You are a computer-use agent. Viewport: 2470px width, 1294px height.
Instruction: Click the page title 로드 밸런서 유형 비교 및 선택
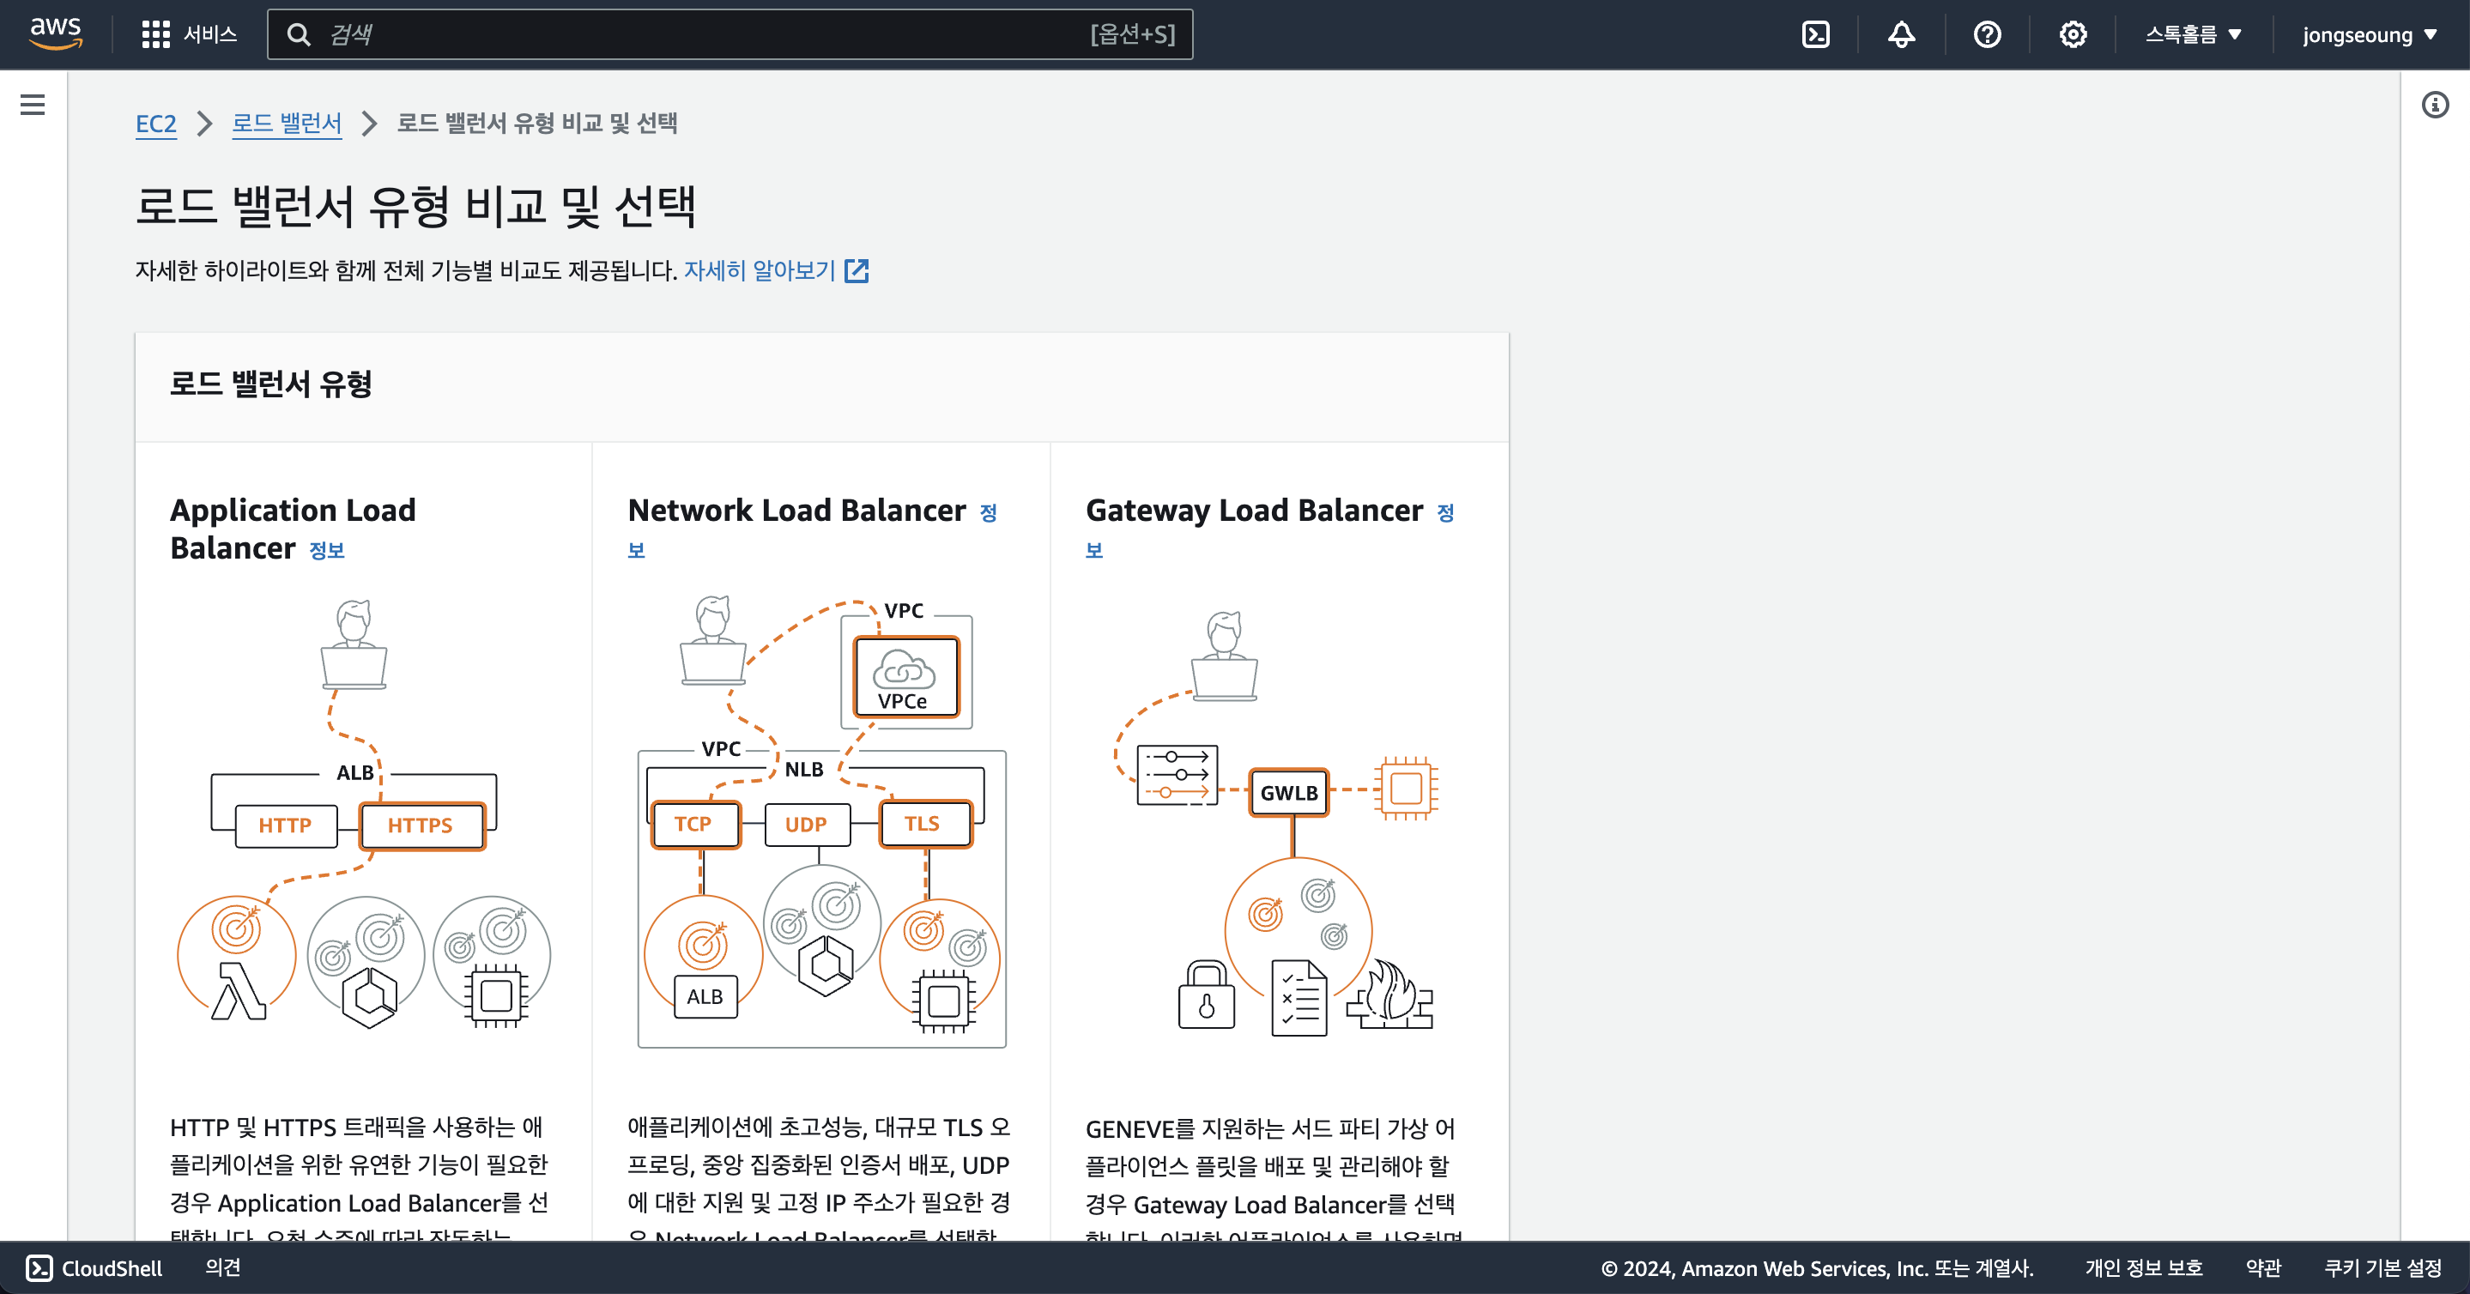click(x=416, y=206)
